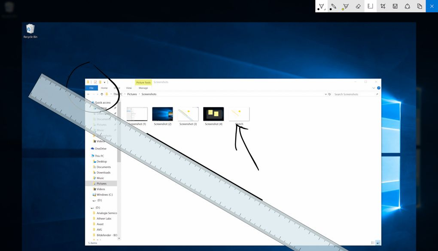Go up one folder level
438x251 pixels.
coord(102,94)
